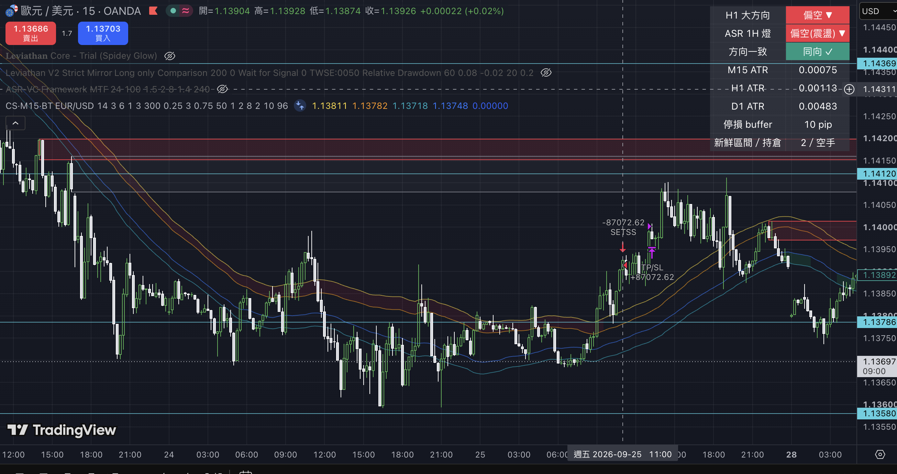Click the blue buy button 1.13703

(103, 33)
